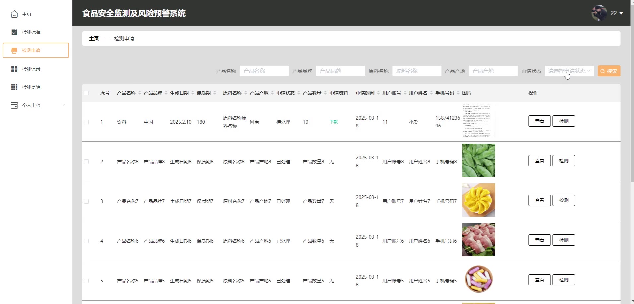The width and height of the screenshot is (634, 304).
Task: Open the document image thumbnail in row 1
Action: (478, 121)
